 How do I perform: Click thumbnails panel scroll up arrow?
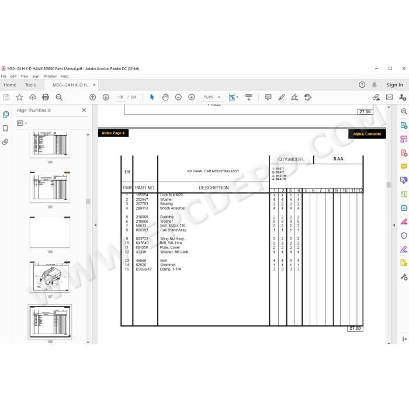[88, 134]
